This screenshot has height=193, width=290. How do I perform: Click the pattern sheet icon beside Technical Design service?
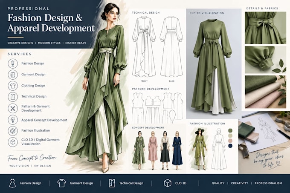[x=13, y=97]
